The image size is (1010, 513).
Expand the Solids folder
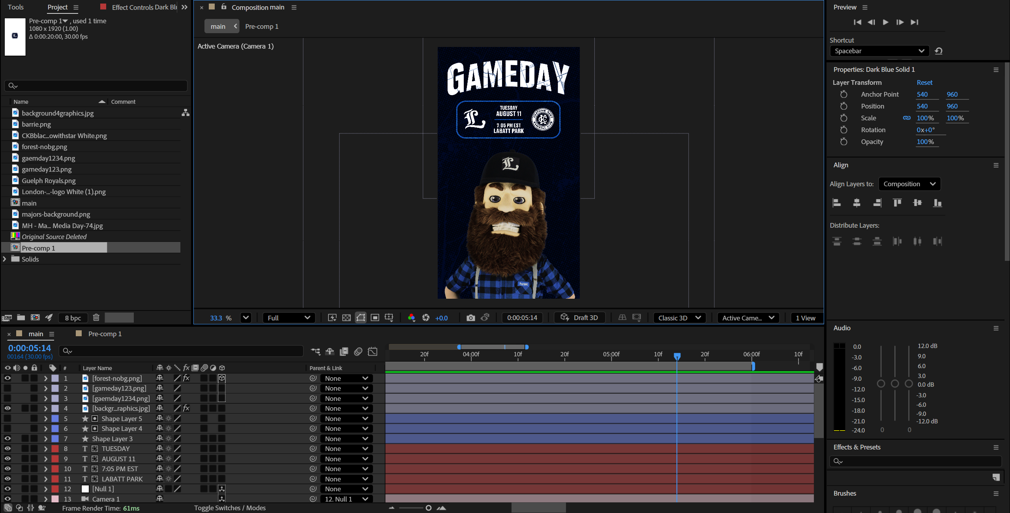pos(5,259)
